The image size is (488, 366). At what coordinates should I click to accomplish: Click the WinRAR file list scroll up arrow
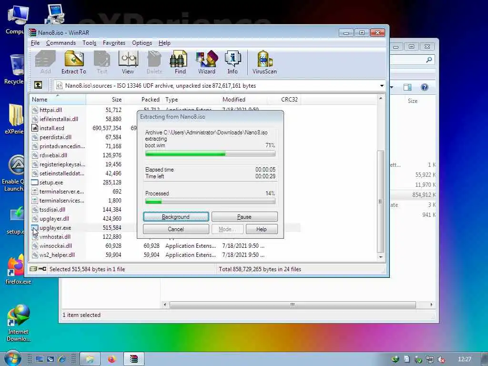pos(381,98)
